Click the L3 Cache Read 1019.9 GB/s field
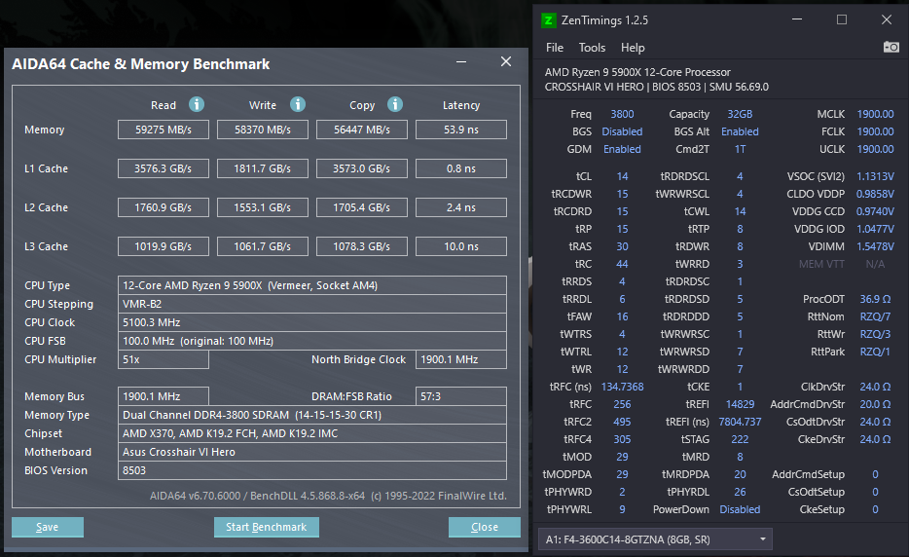Screen dimensions: 909x557 click(164, 246)
